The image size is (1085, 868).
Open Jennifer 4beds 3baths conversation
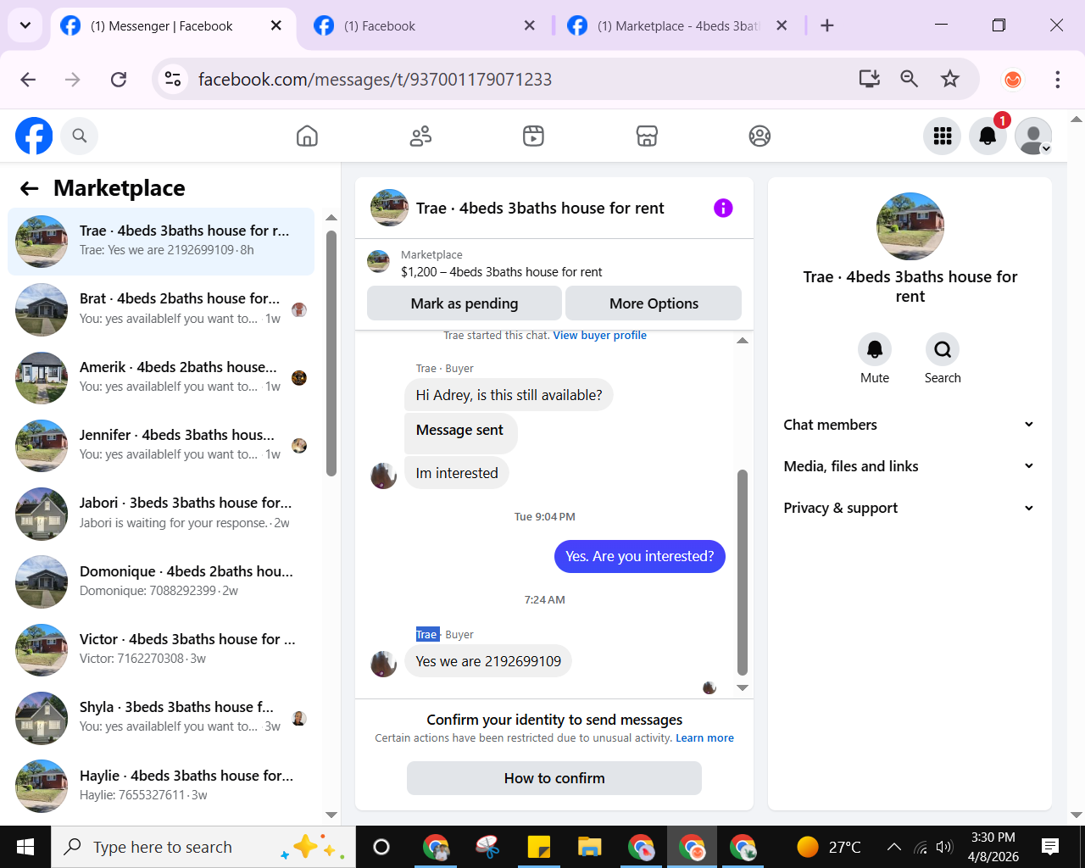click(161, 445)
